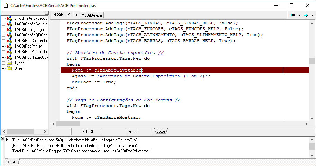
Task: Click the current message arrow marker
Action: [x=7, y=140]
